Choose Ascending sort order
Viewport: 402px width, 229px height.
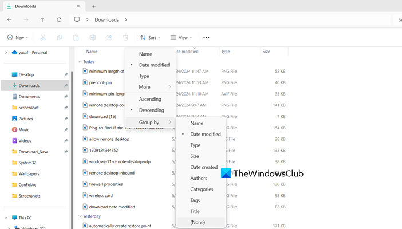151,99
